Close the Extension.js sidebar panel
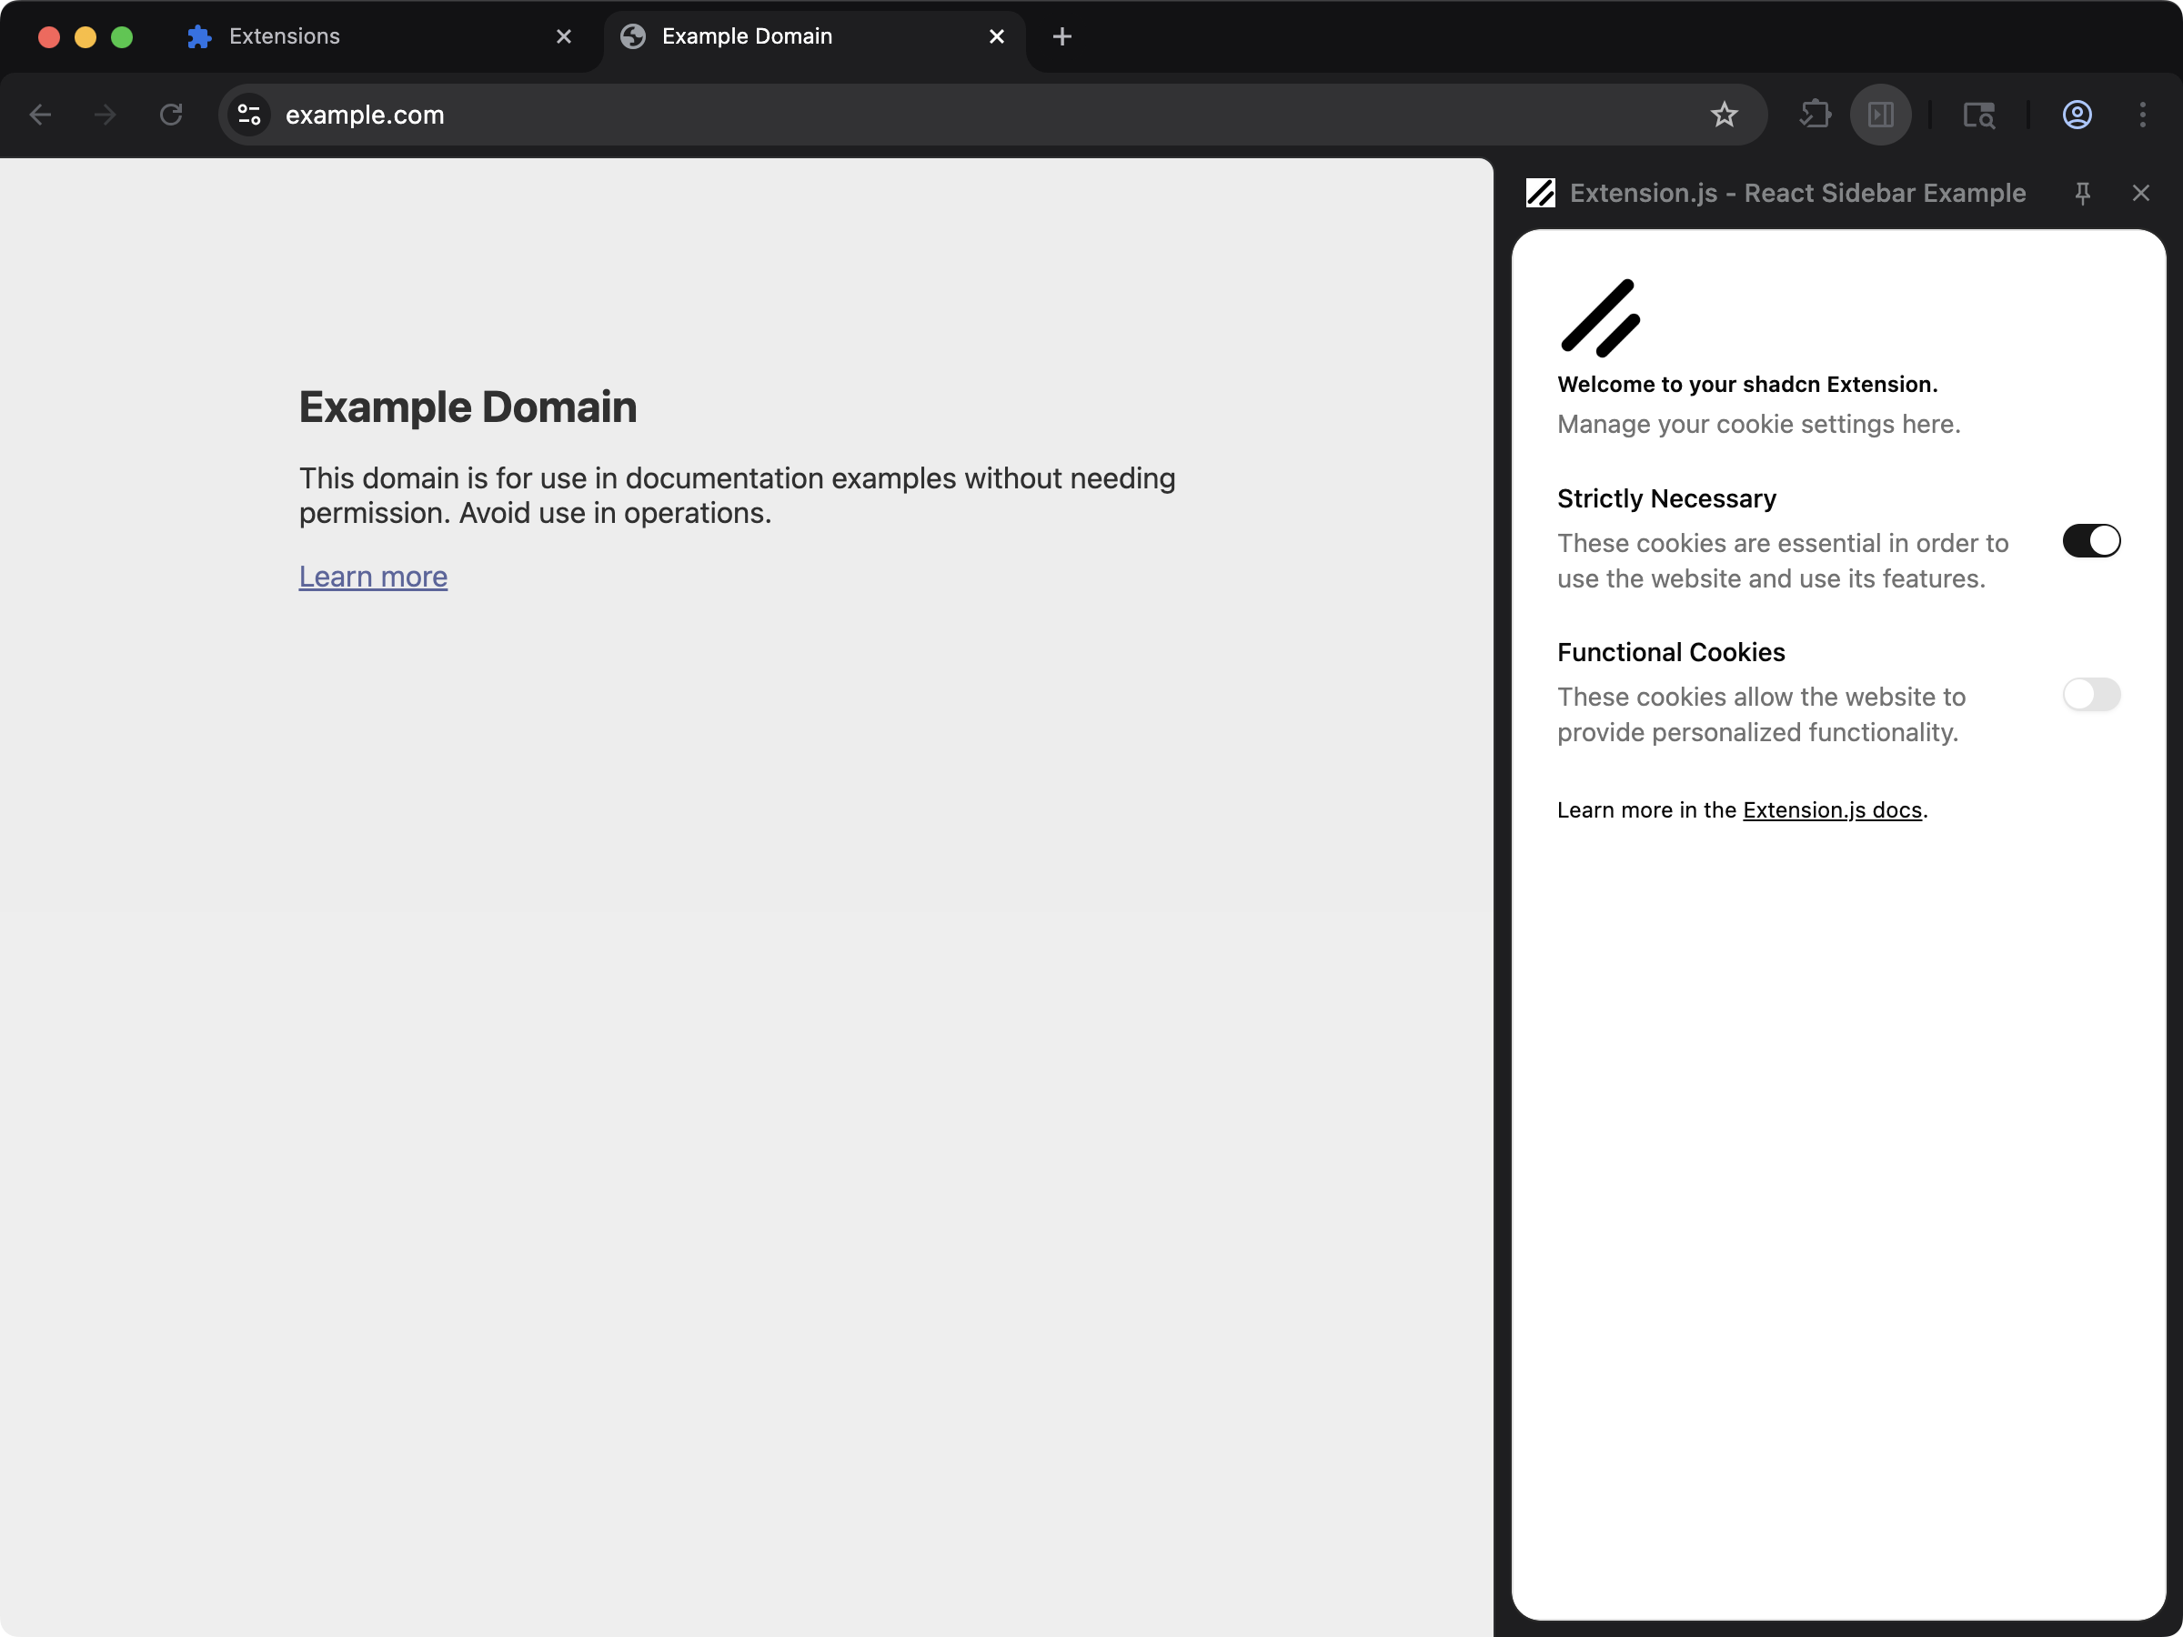 click(x=2140, y=193)
